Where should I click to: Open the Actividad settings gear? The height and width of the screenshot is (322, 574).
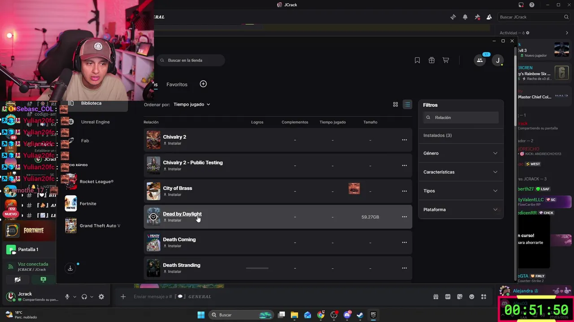(527, 33)
